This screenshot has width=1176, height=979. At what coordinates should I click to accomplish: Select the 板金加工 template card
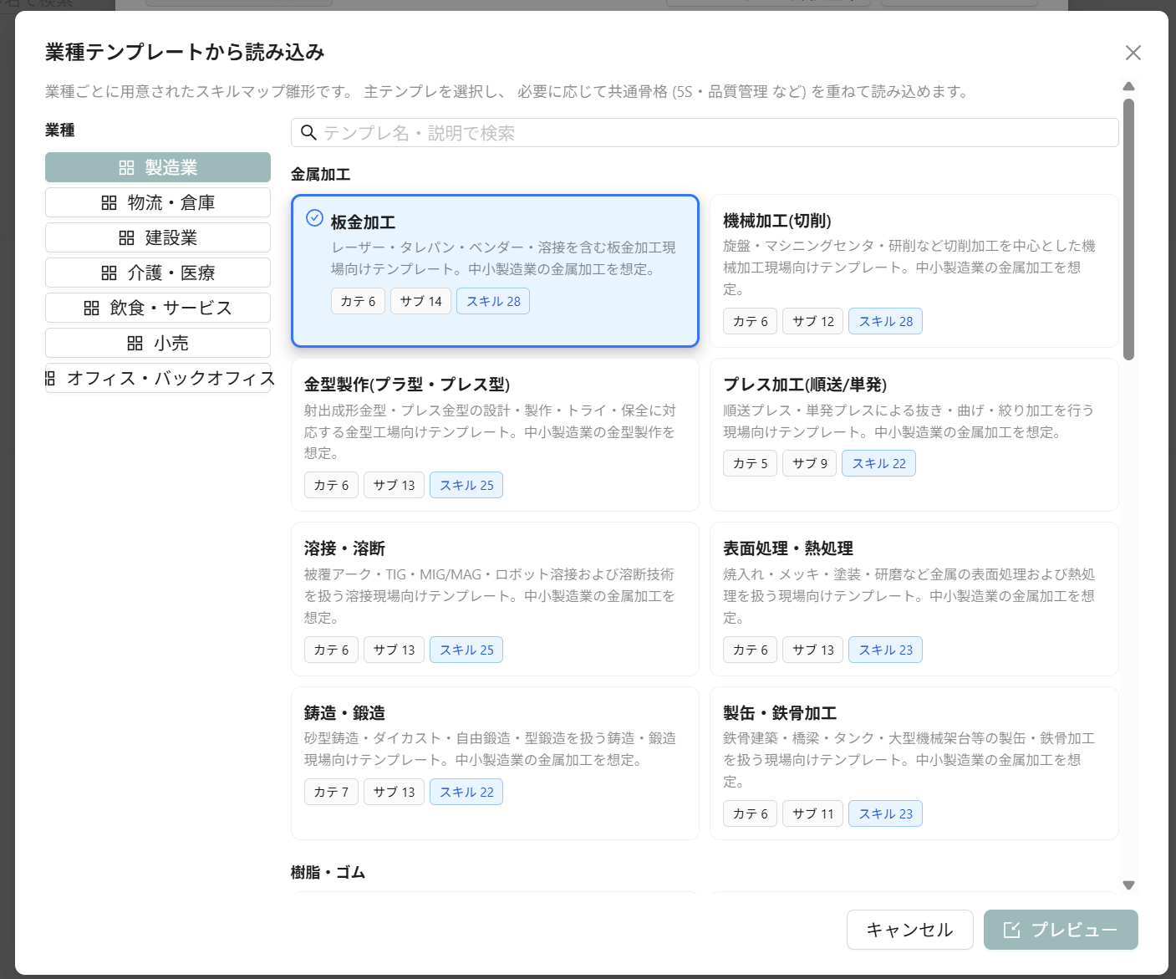point(495,271)
